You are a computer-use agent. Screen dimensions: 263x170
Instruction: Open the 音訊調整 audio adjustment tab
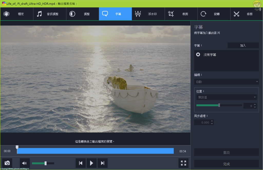pos(50,14)
